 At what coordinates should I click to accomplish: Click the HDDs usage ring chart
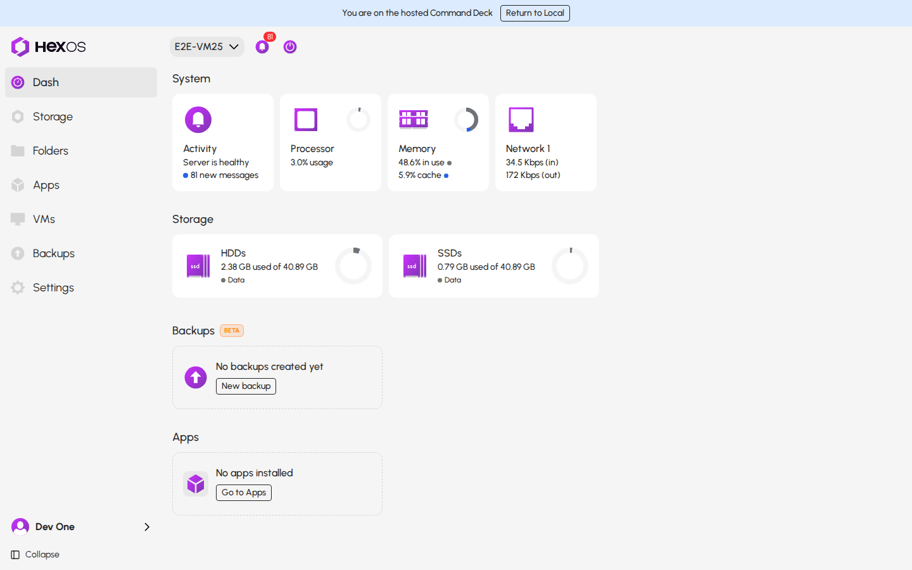point(353,266)
